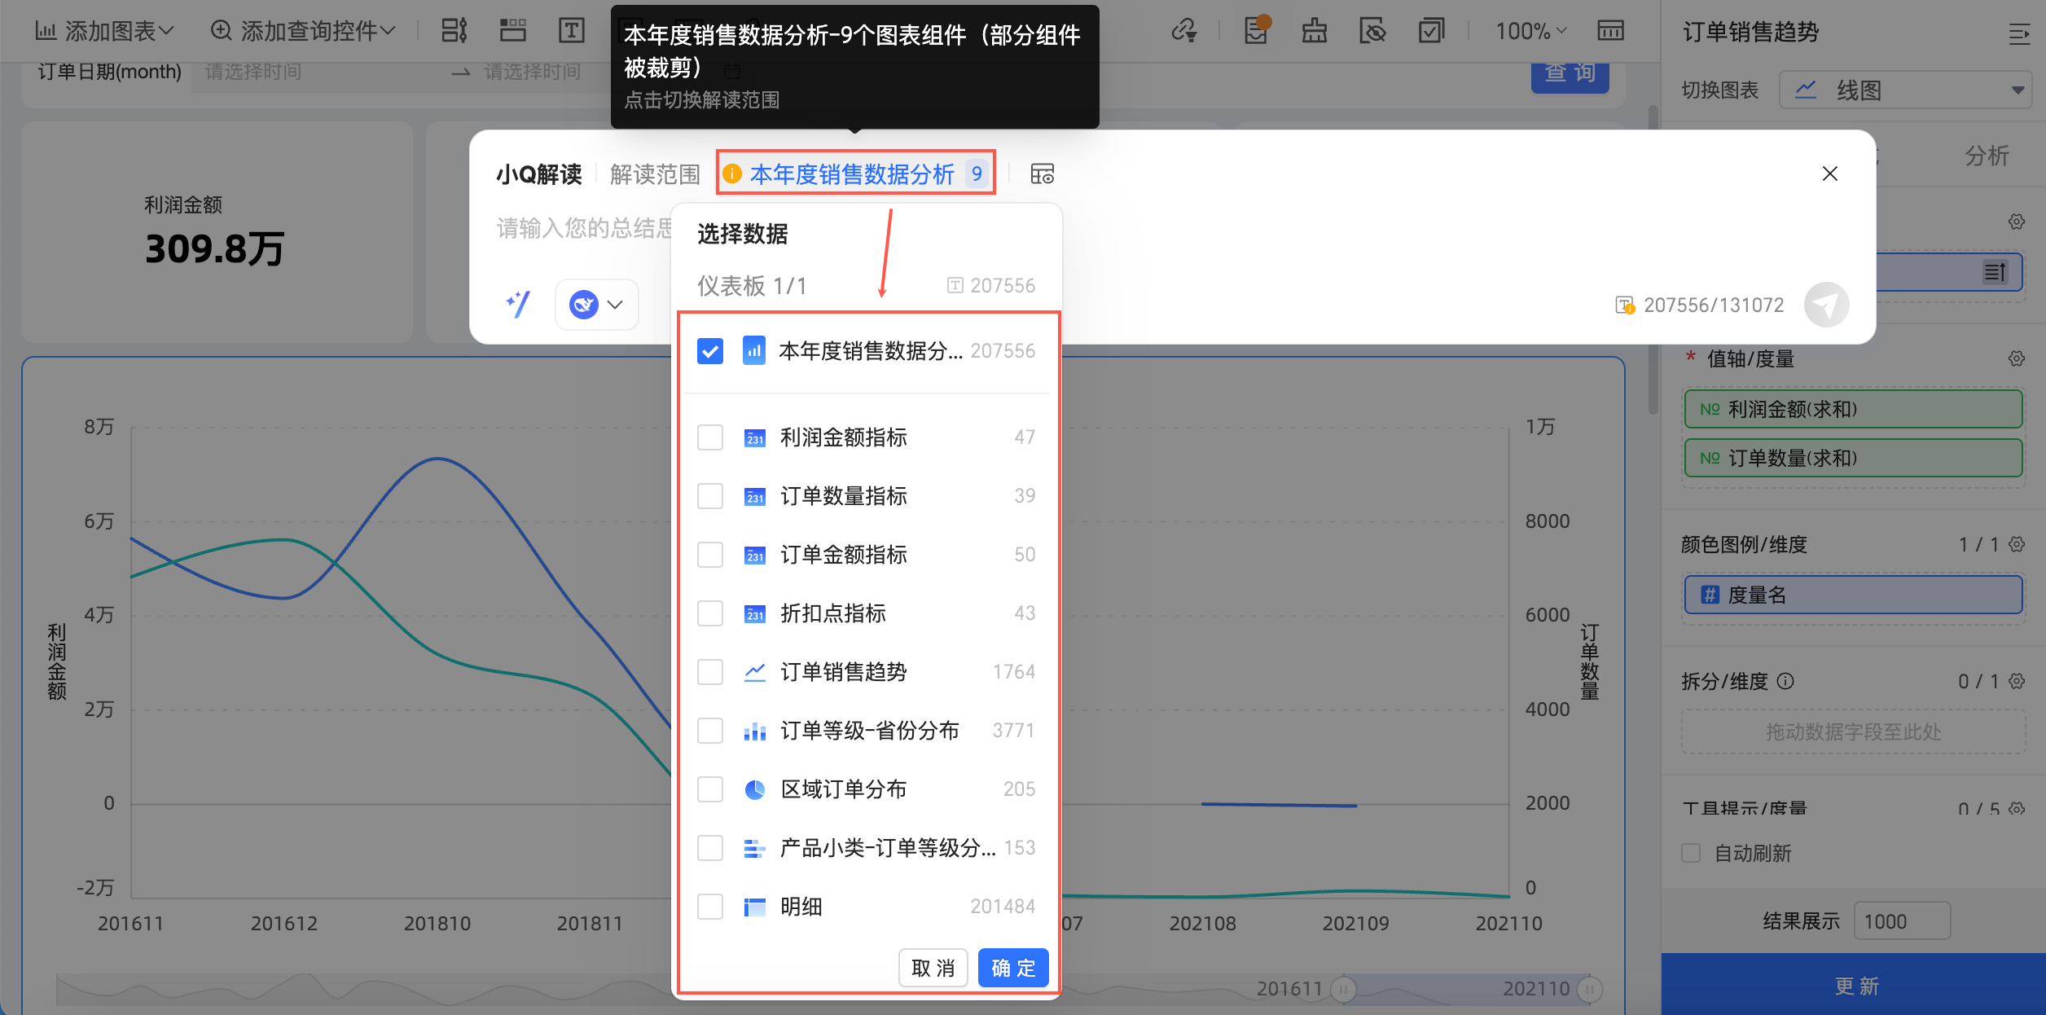This screenshot has width=2046, height=1015.
Task: Uncheck the 本年度销售数据分析 dashboard checkbox
Action: [x=709, y=351]
